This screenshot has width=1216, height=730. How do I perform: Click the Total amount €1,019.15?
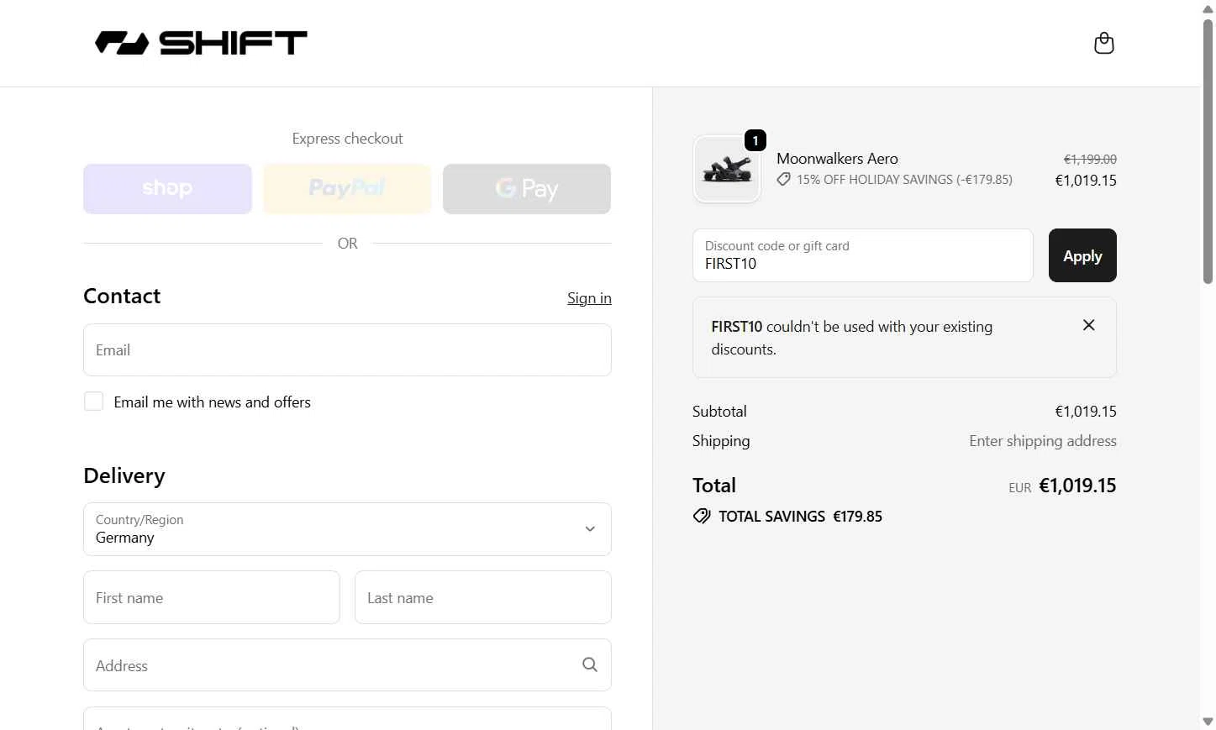coord(1077,486)
